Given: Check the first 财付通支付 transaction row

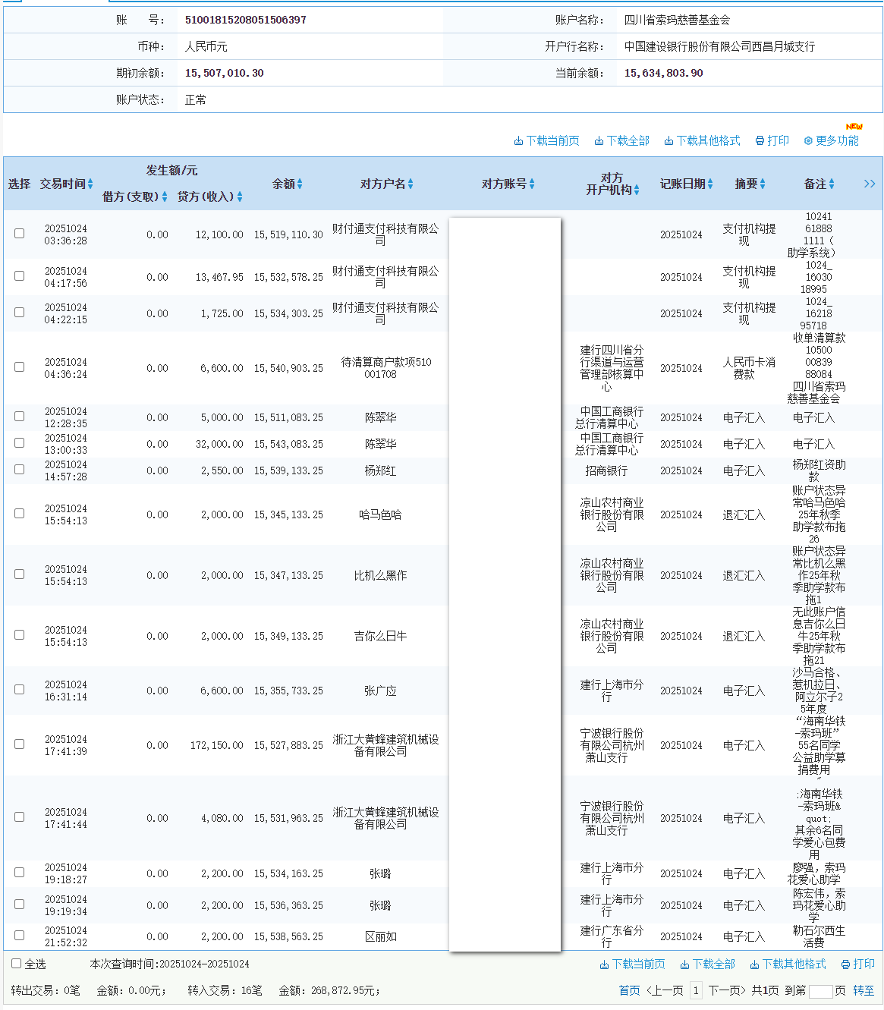Looking at the screenshot, I should [19, 234].
